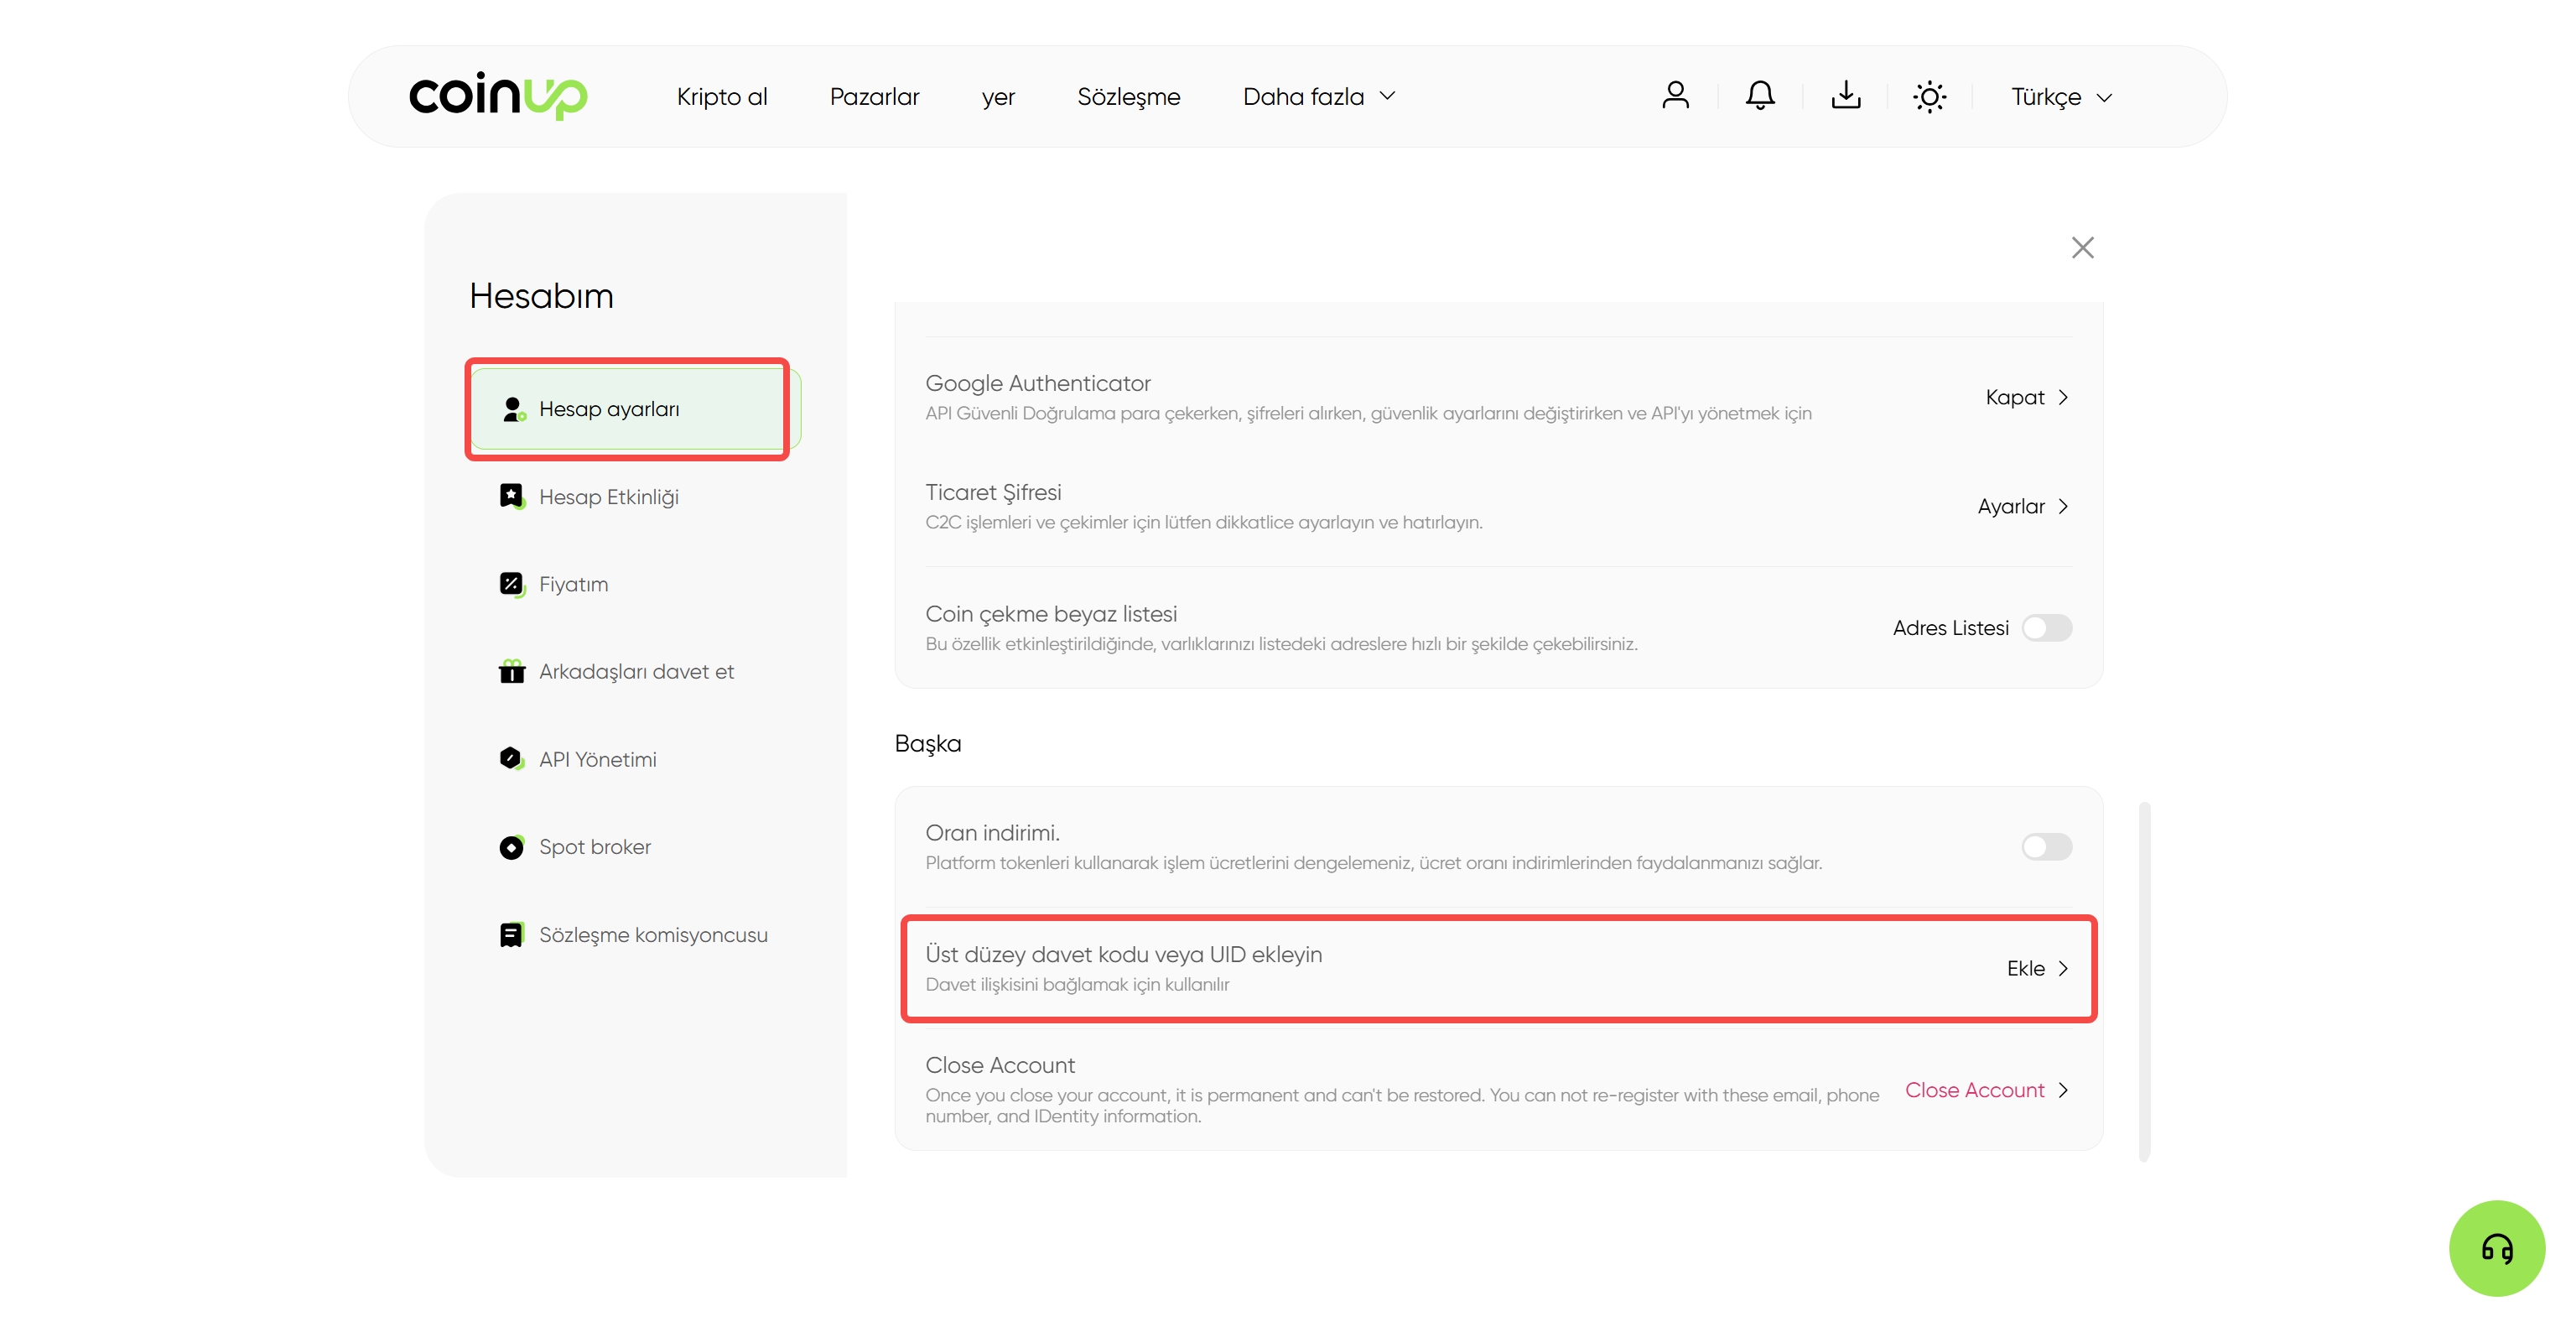Image resolution: width=2576 pixels, height=1327 pixels.
Task: Toggle the Adres Listesi whitelist switch
Action: coord(2047,628)
